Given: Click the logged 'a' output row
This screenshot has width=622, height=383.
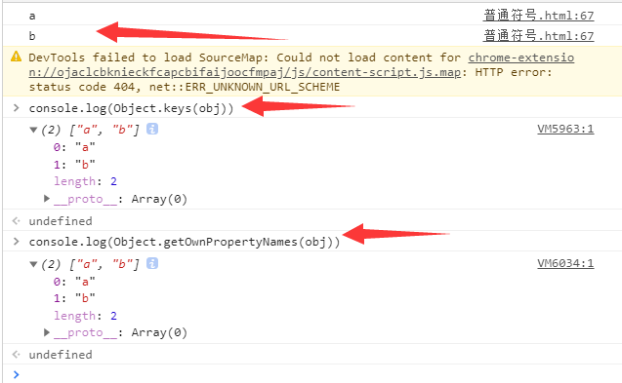Looking at the screenshot, I should [311, 16].
